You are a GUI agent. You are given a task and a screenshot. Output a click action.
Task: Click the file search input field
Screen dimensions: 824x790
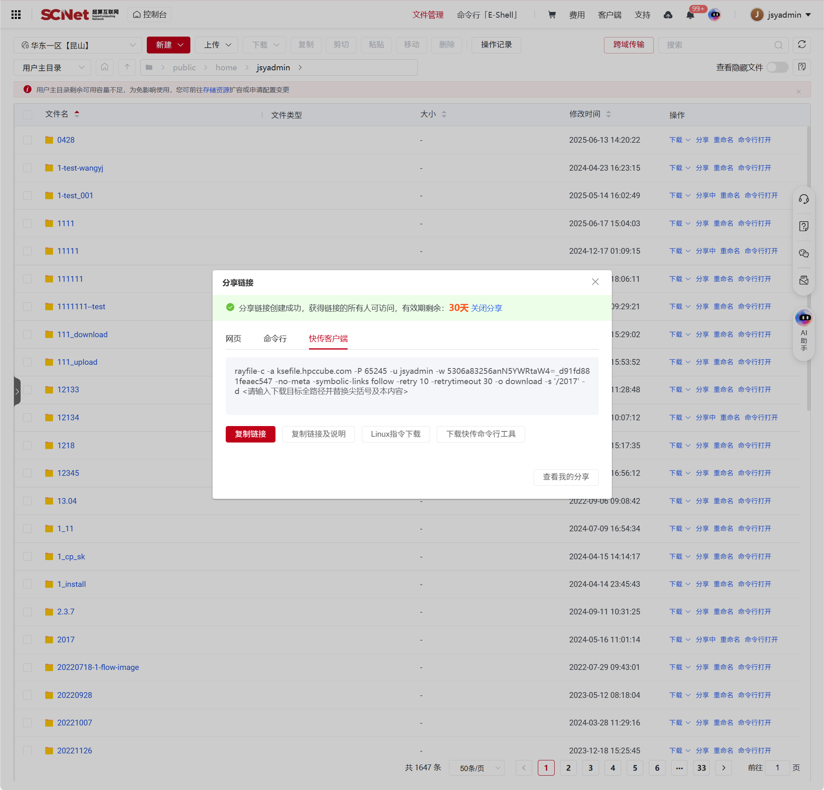(x=717, y=45)
